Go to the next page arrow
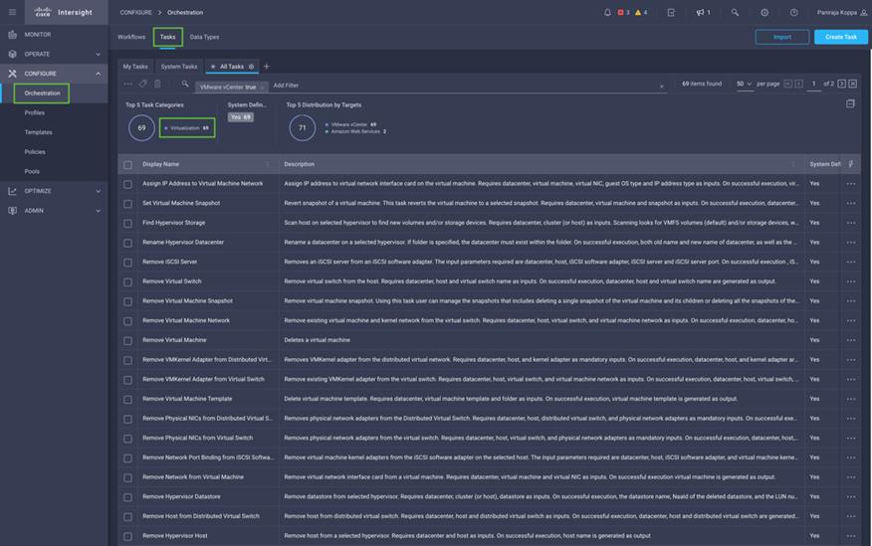The width and height of the screenshot is (872, 546). coord(841,84)
